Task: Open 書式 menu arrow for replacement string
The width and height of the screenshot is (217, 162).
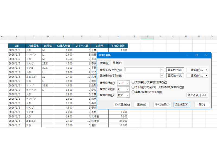Action: [207, 76]
